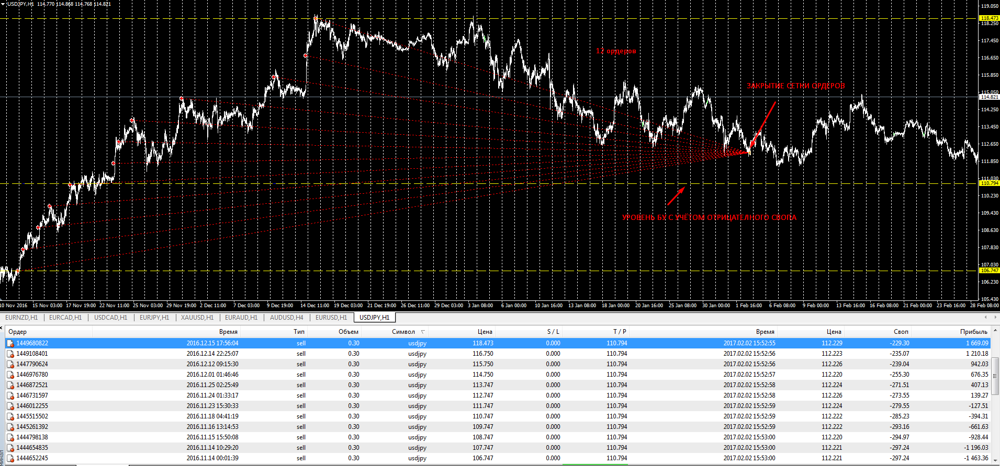
Task: Sort by the S / L column header
Action: 529,331
